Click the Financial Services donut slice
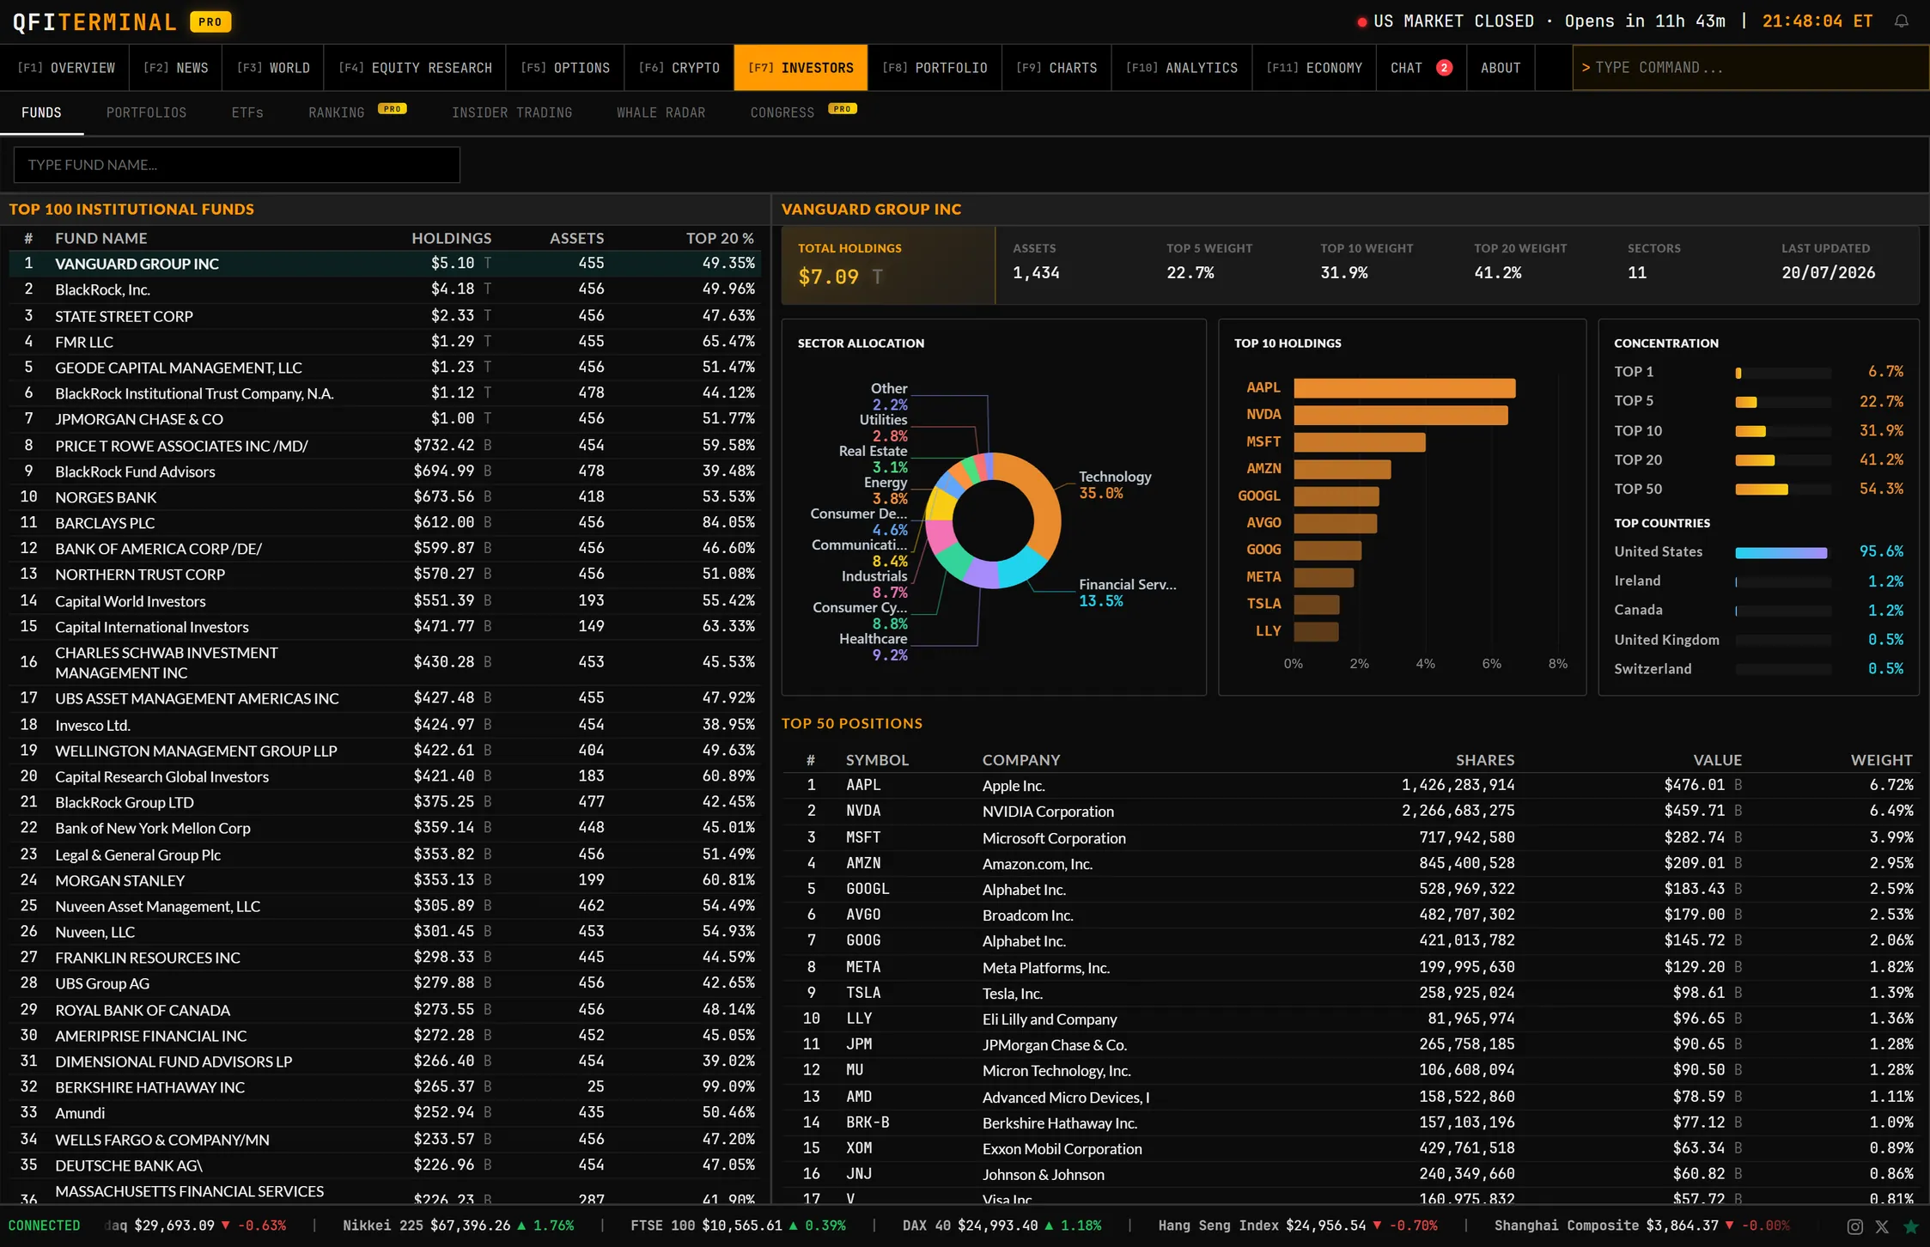Viewport: 1930px width, 1247px height. [1023, 568]
